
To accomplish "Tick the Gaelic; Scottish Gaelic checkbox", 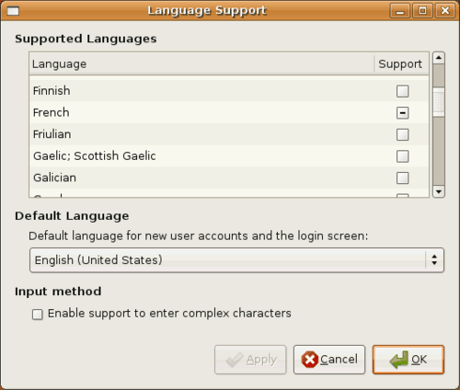I will coord(402,156).
